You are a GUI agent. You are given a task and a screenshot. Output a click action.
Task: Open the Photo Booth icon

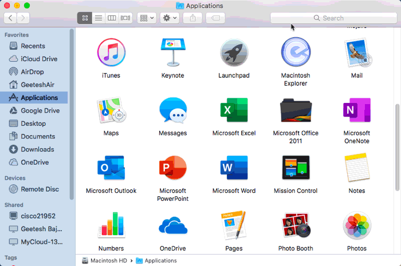tap(296, 226)
